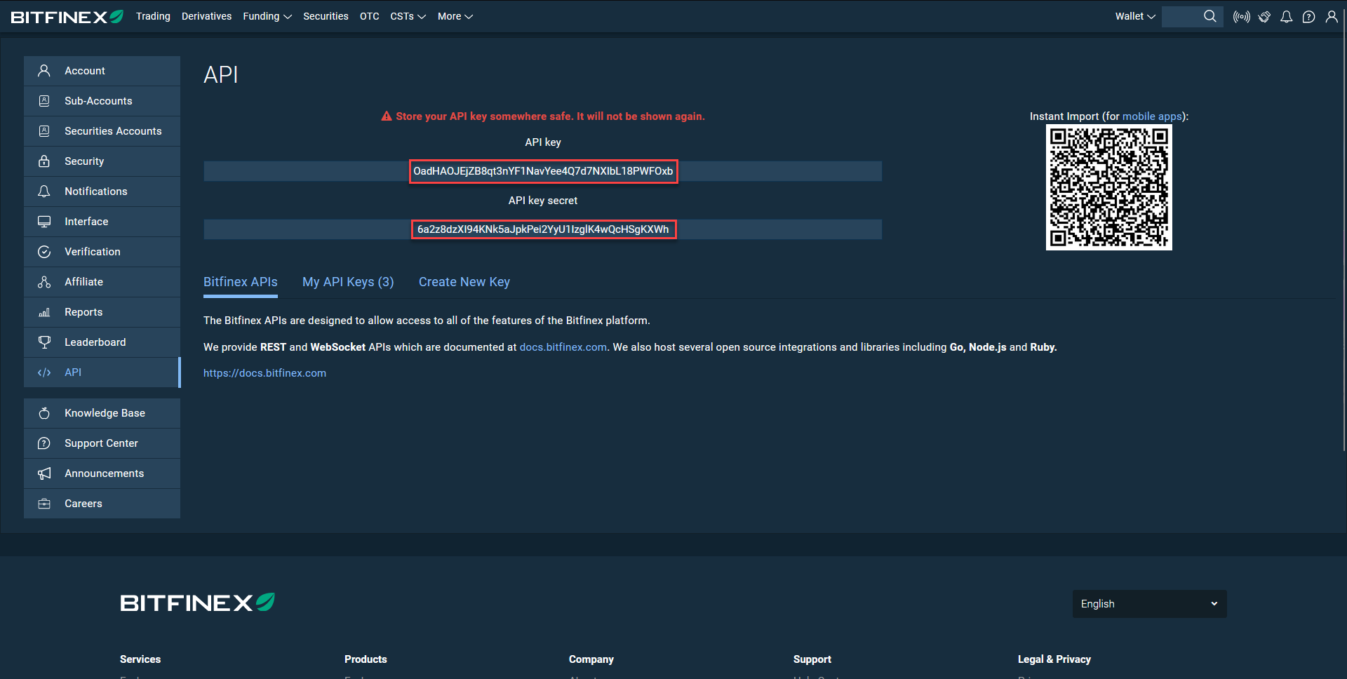Viewport: 1347px width, 679px height.
Task: Click the Bitfinex logo
Action: point(67,16)
